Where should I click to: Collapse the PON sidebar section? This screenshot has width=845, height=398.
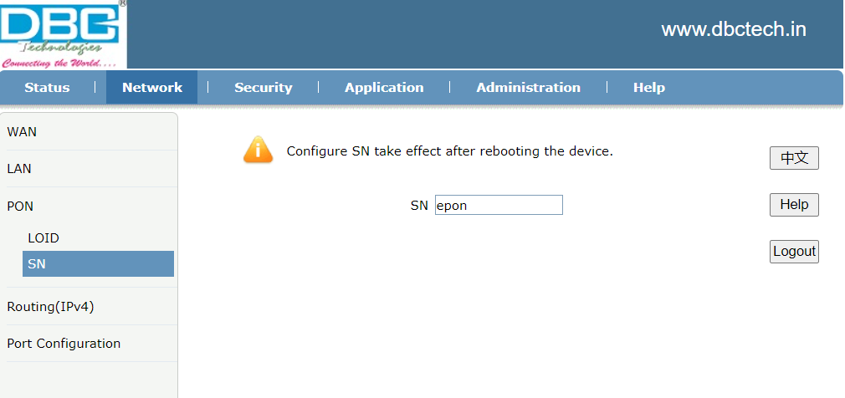tap(20, 206)
